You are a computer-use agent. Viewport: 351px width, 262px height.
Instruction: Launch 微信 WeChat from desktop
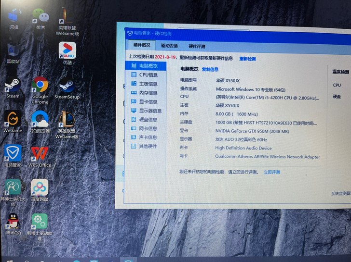[x=40, y=19]
